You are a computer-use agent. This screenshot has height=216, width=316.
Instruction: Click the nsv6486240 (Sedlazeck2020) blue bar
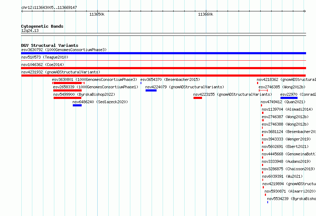pyautogui.click(x=77, y=105)
